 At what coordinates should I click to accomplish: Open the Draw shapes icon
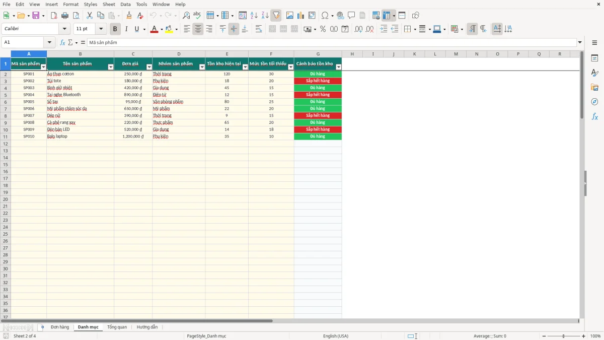(416, 16)
